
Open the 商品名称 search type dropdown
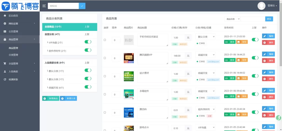233,19
